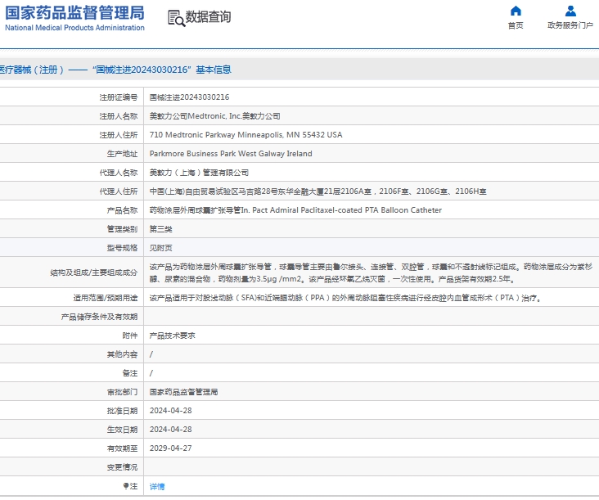The image size is (599, 500).
Task: Click the 注册人名称 label cell
Action: (x=72, y=116)
